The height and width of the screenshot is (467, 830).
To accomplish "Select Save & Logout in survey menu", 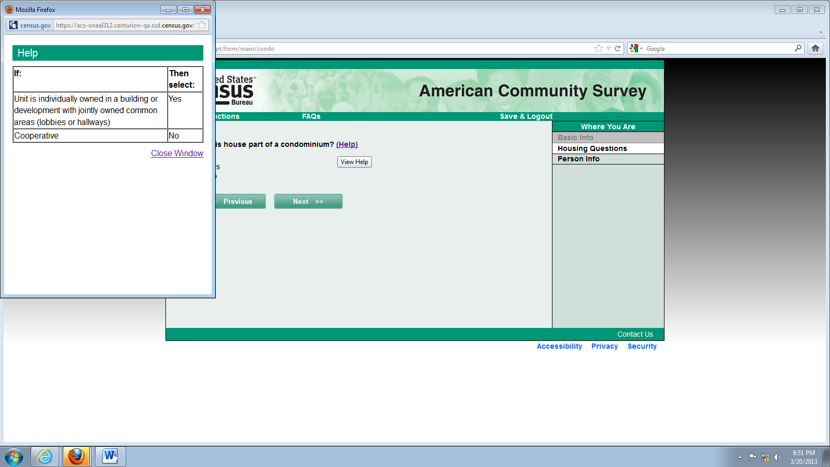I will (x=526, y=116).
